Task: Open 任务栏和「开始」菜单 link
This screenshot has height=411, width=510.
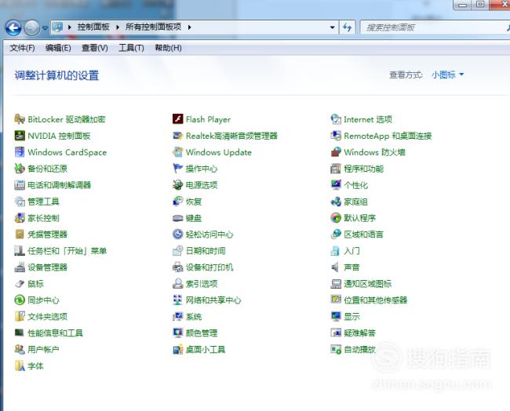Action: 67,251
